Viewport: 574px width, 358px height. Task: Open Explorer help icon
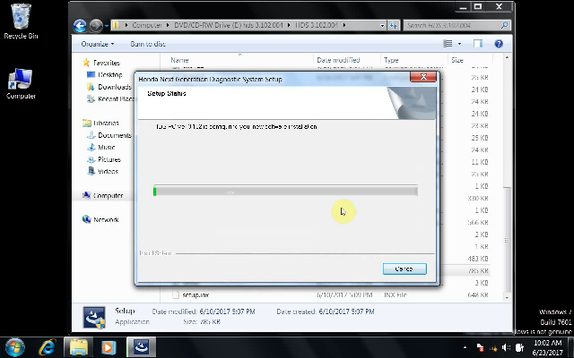pos(499,44)
